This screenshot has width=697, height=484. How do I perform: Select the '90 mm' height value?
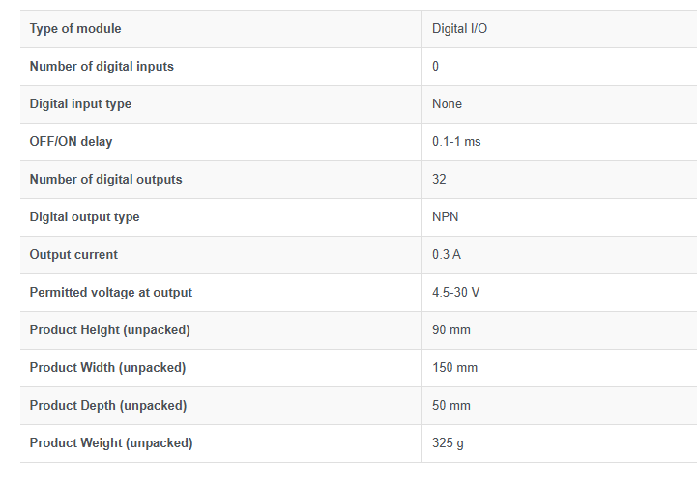tap(451, 330)
